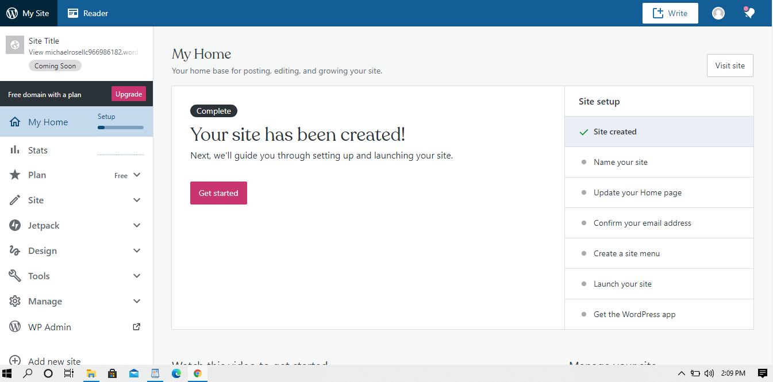Viewport: 773px width, 382px height.
Task: Click the Visit site button
Action: [x=730, y=65]
